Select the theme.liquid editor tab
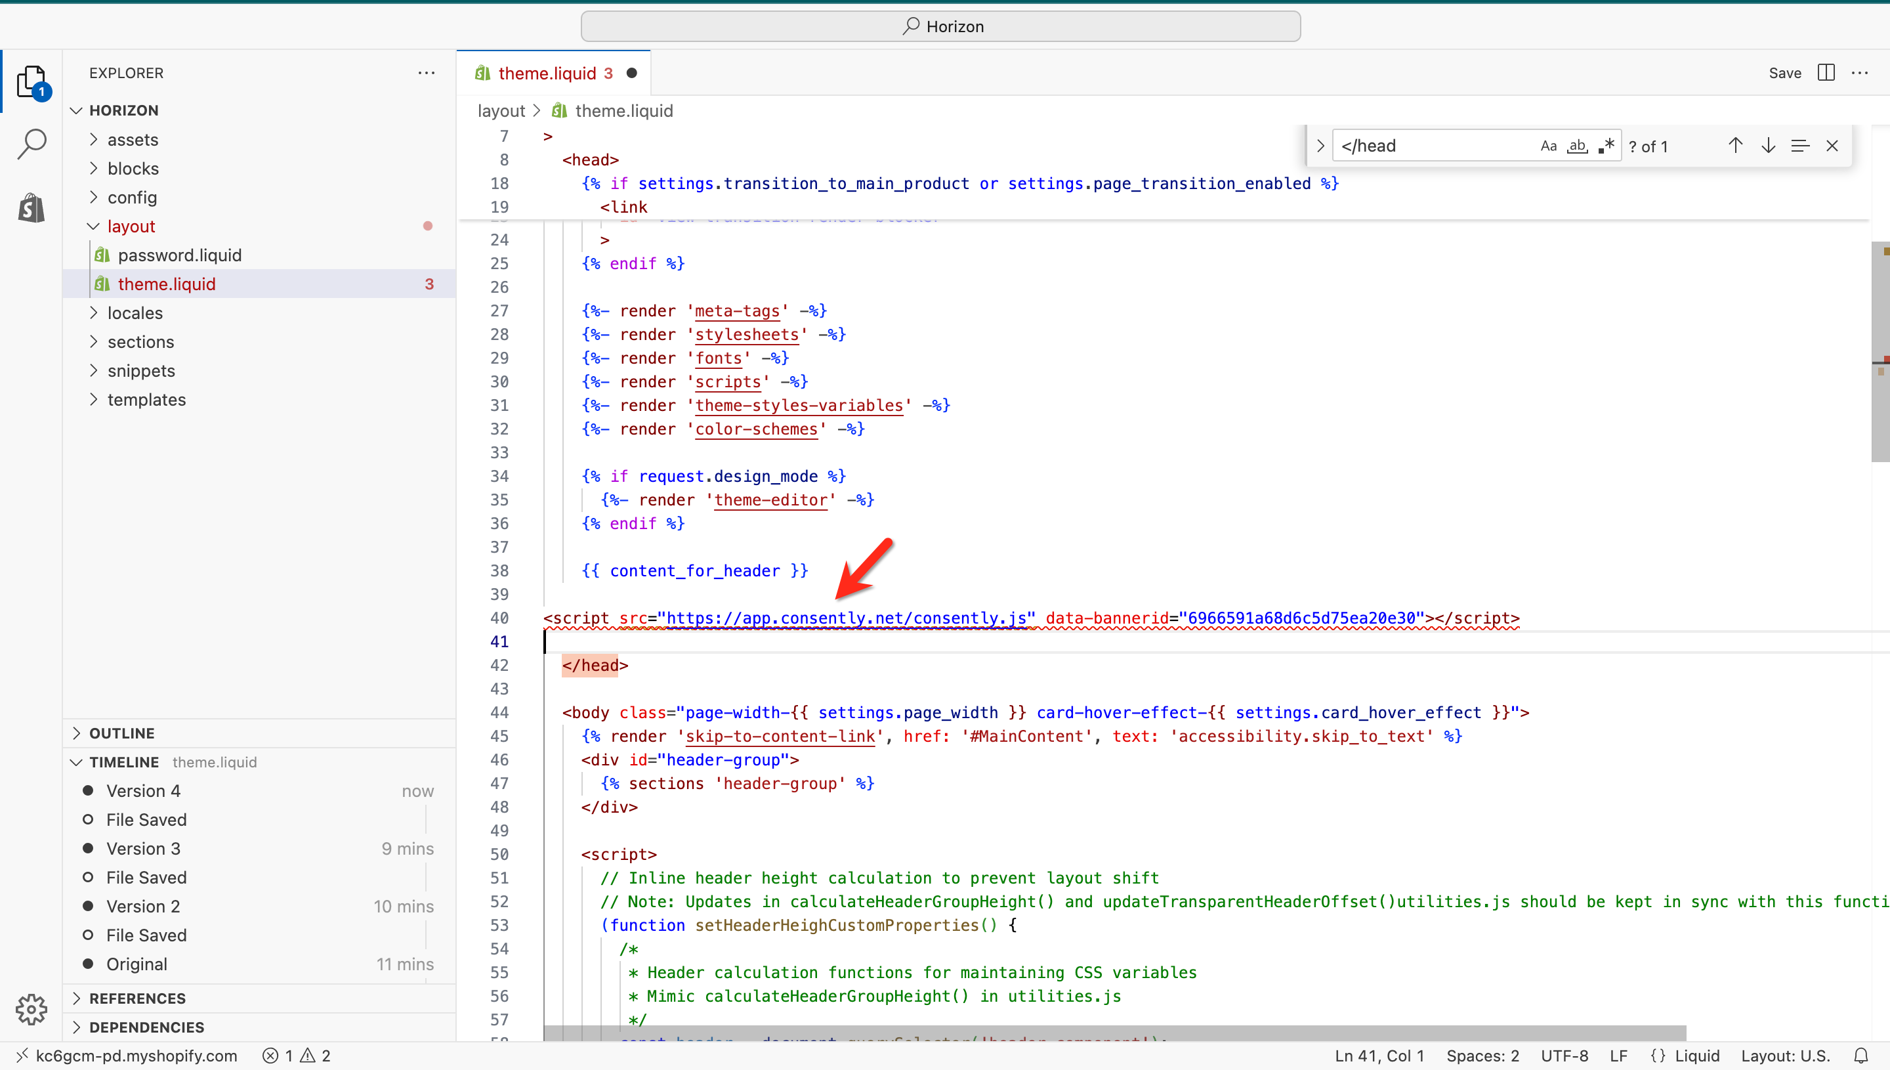The width and height of the screenshot is (1890, 1070). [x=547, y=73]
